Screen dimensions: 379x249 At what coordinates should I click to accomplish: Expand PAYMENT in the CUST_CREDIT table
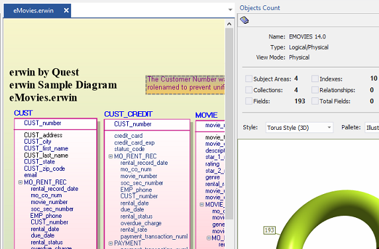pos(111,243)
